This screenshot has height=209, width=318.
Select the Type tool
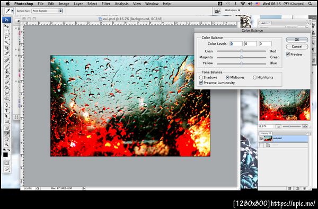7,111
